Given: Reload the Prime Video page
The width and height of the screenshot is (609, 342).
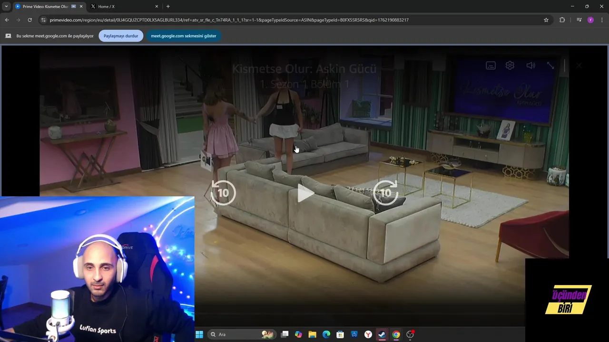Looking at the screenshot, I should (29, 20).
